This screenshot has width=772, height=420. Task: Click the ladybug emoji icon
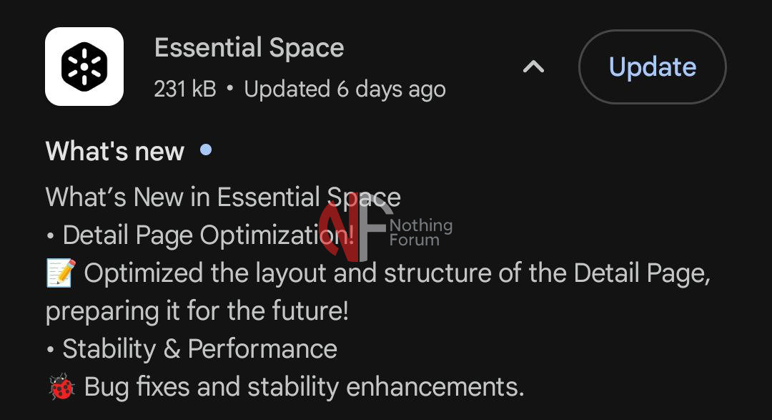click(60, 387)
